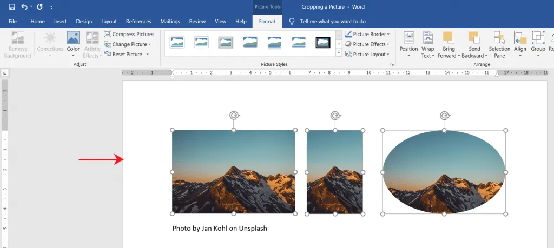554x248 pixels.
Task: Click Reset Picture button
Action: coord(127,55)
